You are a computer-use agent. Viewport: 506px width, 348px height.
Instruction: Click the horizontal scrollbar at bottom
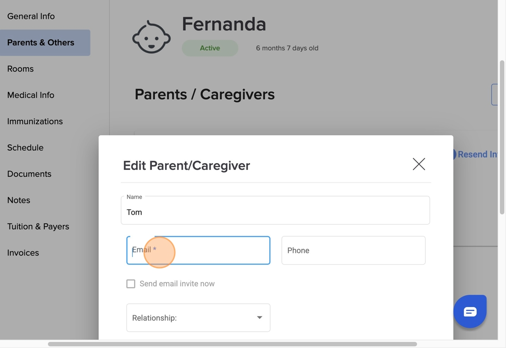(x=232, y=344)
